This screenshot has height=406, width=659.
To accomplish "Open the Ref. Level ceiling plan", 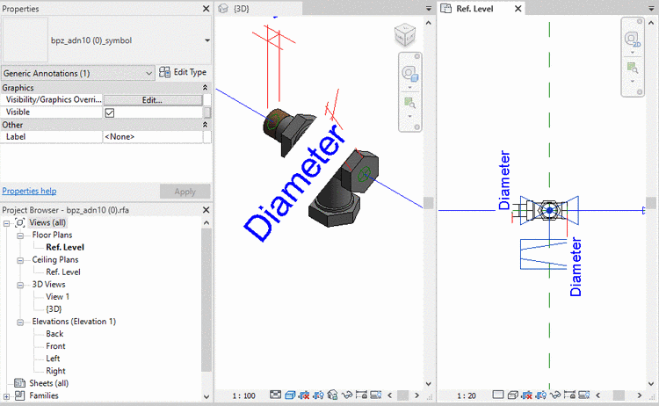I will 63,272.
